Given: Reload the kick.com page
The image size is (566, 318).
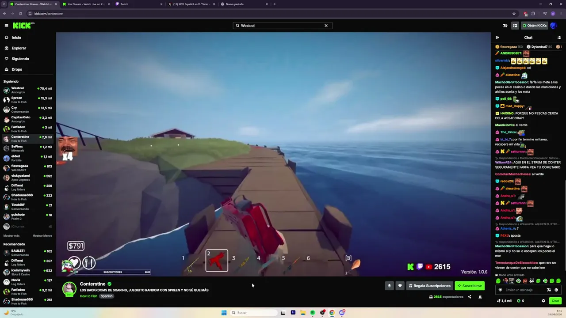Looking at the screenshot, I should tap(20, 14).
